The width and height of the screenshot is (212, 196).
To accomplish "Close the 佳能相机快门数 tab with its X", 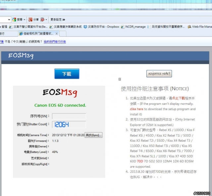I will (57, 34).
